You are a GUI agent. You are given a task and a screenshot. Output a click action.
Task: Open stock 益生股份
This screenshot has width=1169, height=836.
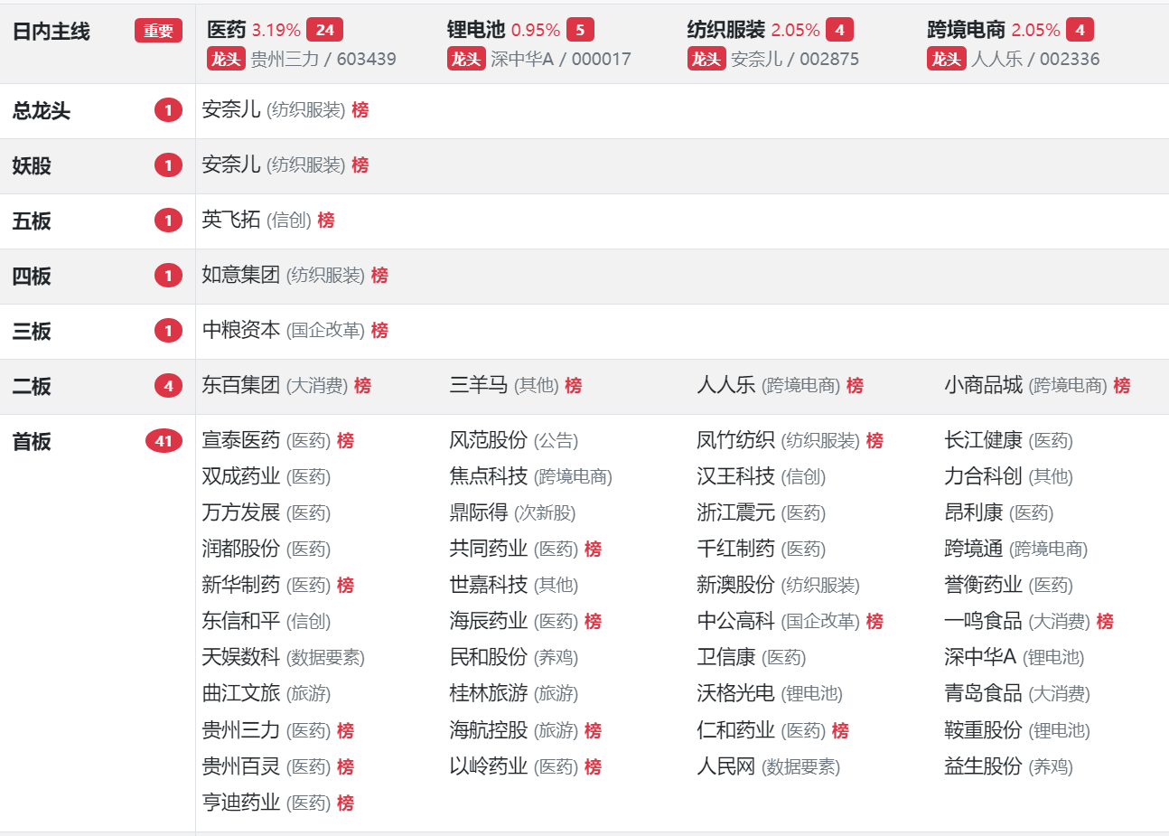coord(984,767)
